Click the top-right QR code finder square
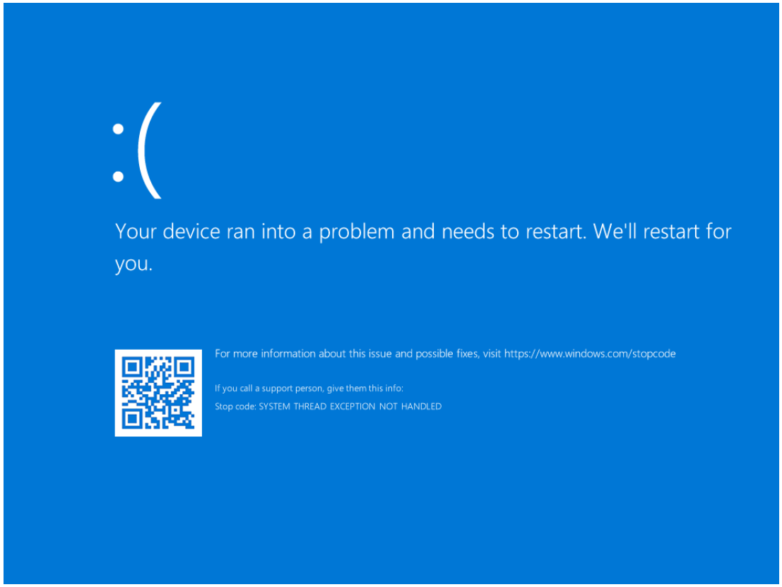This screenshot has width=782, height=587. tap(184, 367)
